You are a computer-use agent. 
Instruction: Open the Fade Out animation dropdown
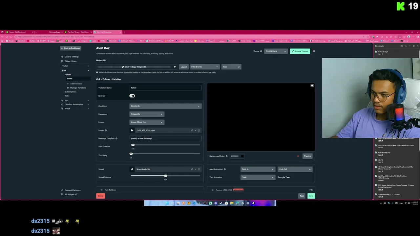pos(295,169)
